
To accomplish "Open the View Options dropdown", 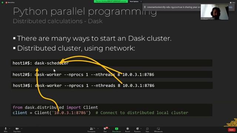I will pos(136,1).
